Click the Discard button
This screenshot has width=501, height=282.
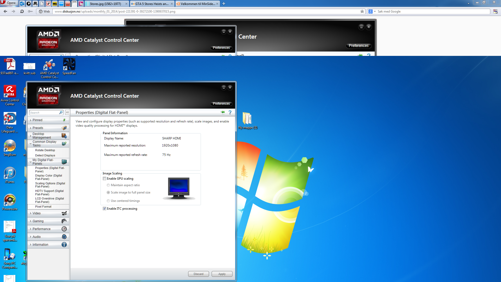pos(199,274)
